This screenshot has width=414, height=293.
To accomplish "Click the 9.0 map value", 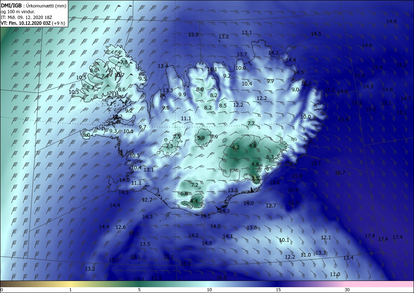I will 295,90.
